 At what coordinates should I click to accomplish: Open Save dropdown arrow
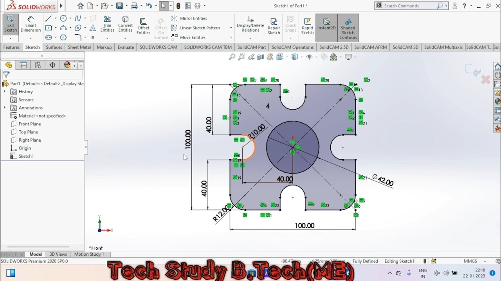pos(126,6)
